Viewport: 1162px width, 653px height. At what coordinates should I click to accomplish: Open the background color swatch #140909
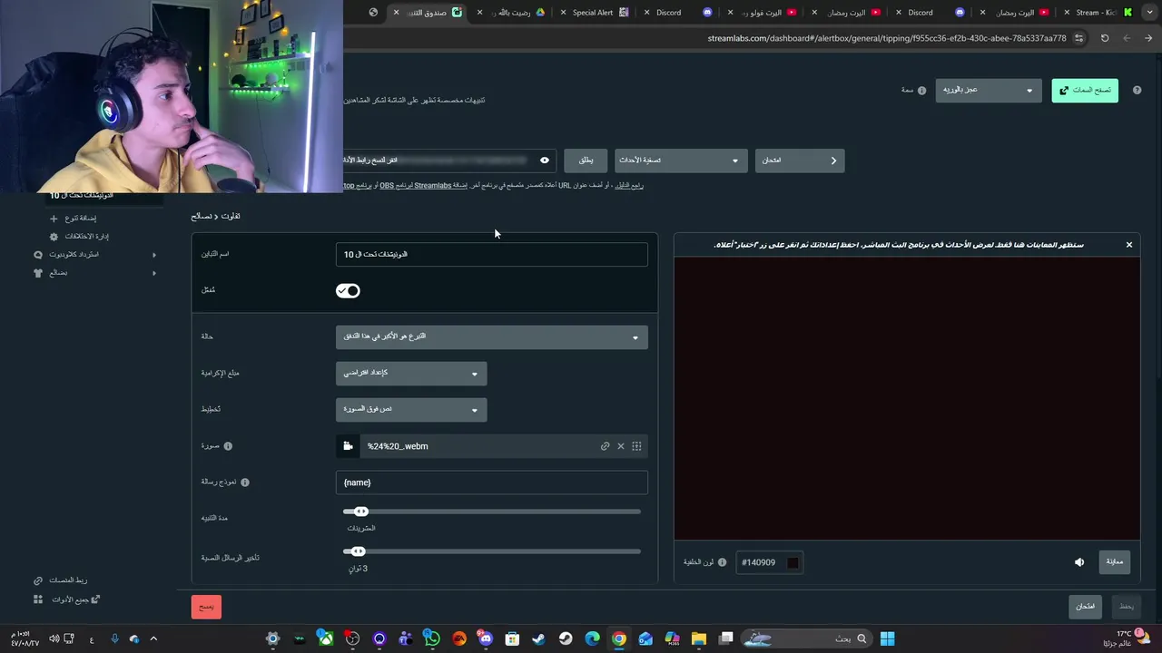coord(793,563)
